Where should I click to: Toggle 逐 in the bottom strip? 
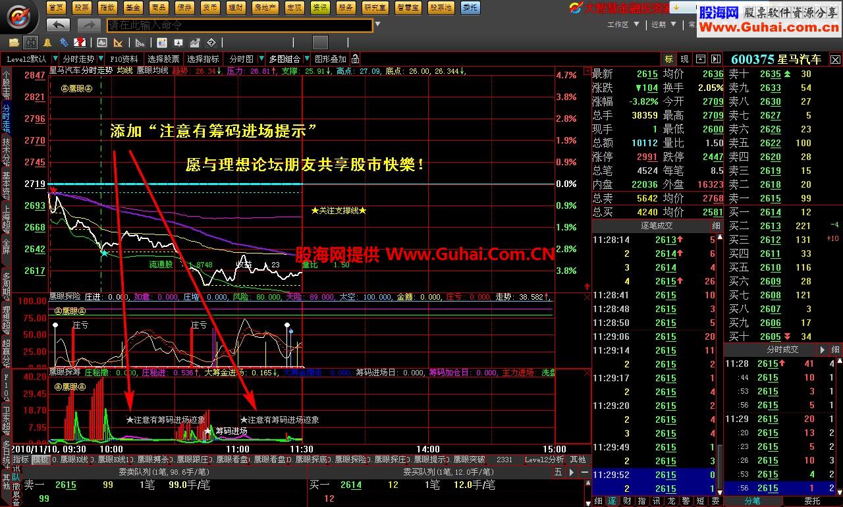point(612,501)
